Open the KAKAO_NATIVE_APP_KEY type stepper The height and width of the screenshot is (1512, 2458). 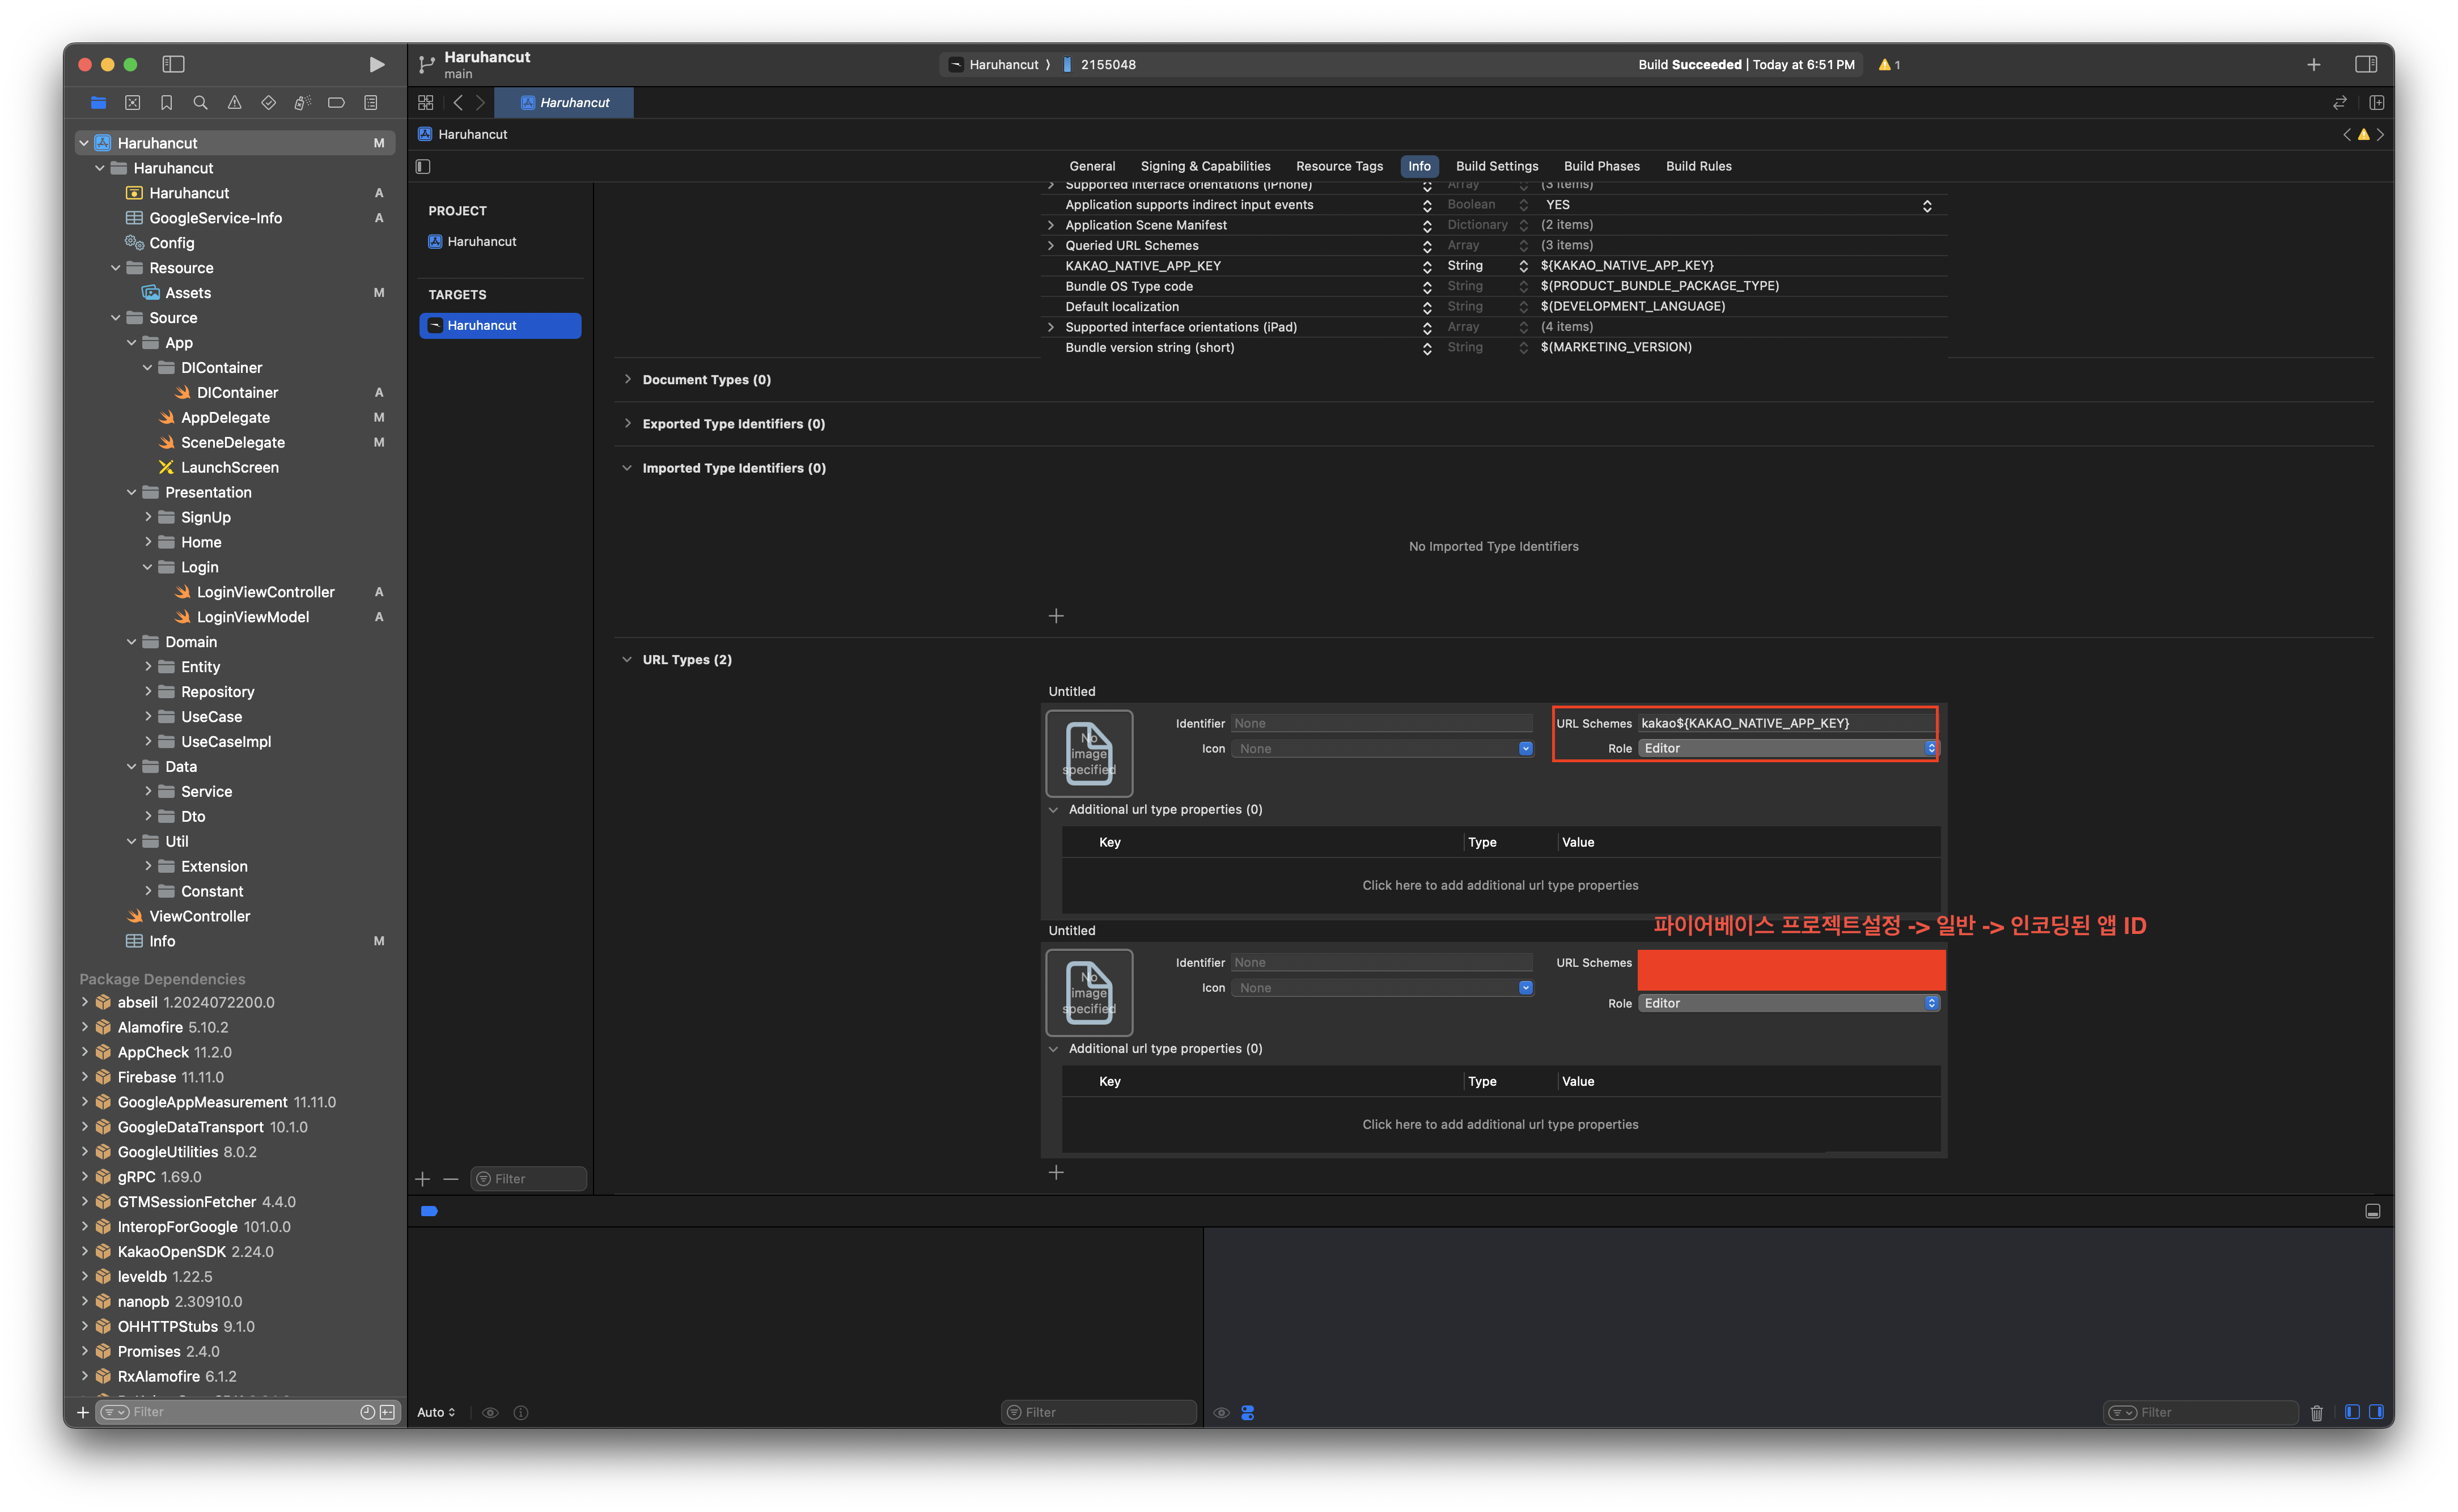pyautogui.click(x=1523, y=266)
